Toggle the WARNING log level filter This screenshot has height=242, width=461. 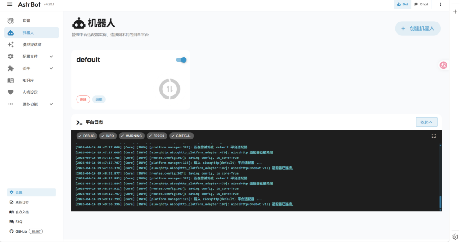point(131,136)
